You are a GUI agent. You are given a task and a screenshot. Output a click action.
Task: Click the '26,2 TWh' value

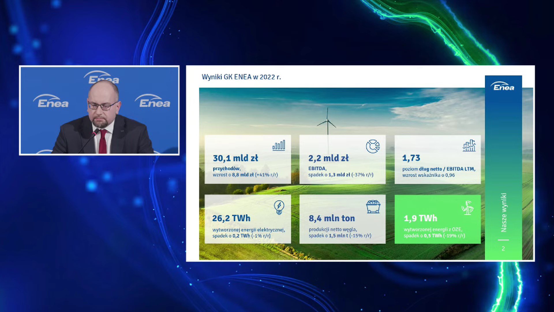(x=231, y=218)
